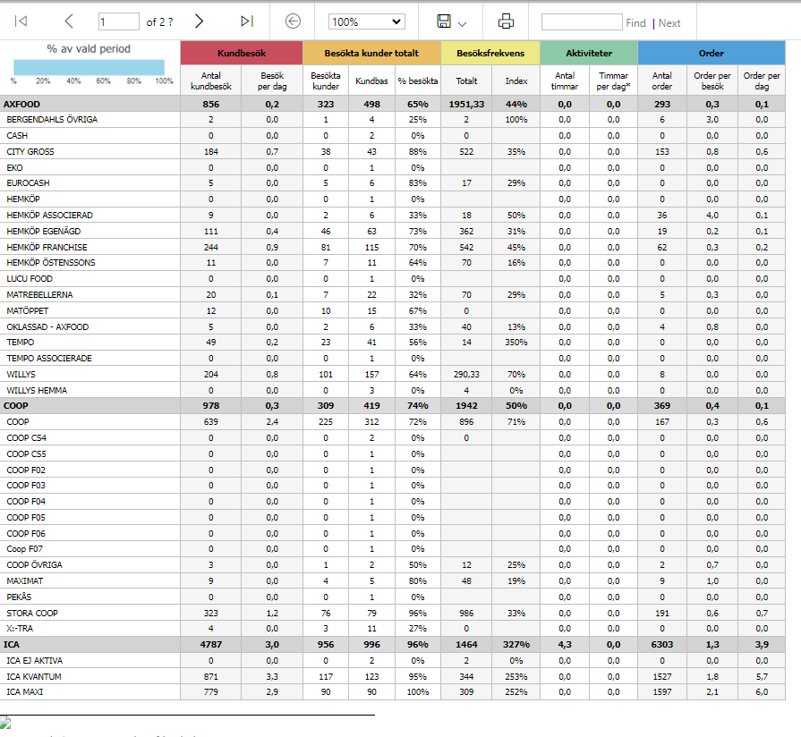The width and height of the screenshot is (801, 737).
Task: Jump to the last report page
Action: tap(247, 21)
